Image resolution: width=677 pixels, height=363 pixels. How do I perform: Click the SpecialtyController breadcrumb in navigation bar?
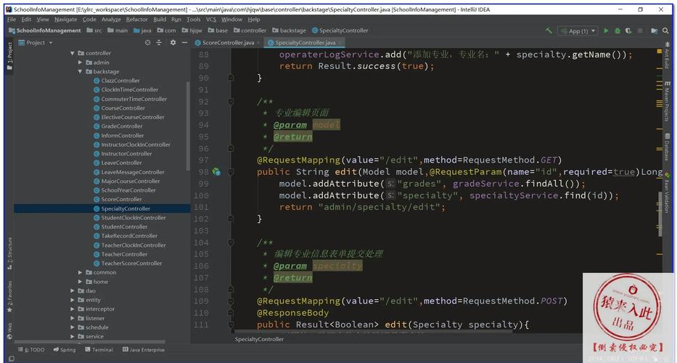(340, 30)
